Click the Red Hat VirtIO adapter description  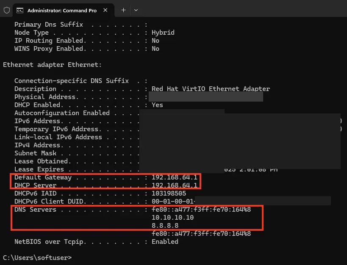[211, 89]
